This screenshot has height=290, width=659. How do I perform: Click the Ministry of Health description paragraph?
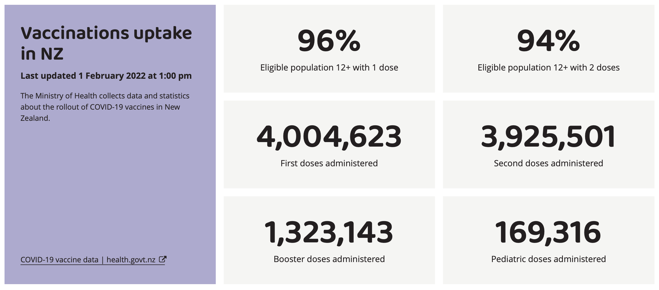105,107
